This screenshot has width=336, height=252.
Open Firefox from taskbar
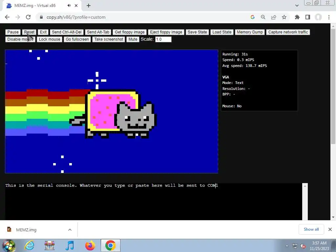point(90,245)
